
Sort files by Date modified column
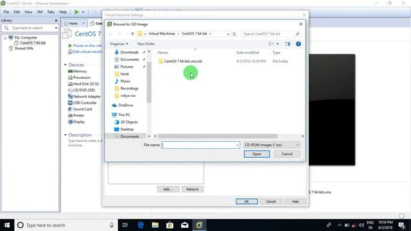(x=248, y=53)
